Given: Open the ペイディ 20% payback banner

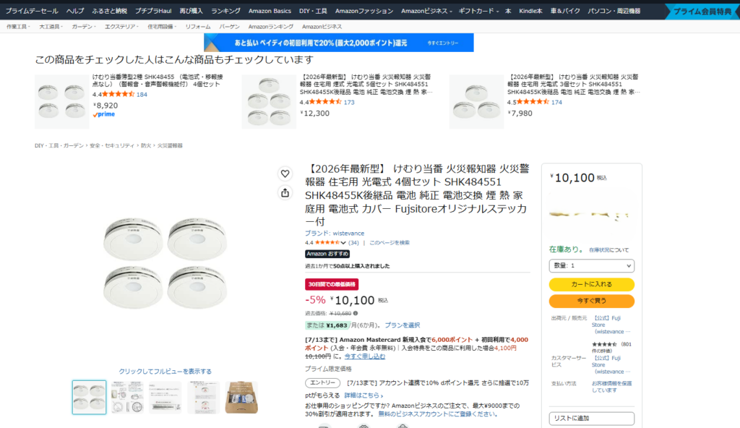Looking at the screenshot, I should (x=339, y=43).
